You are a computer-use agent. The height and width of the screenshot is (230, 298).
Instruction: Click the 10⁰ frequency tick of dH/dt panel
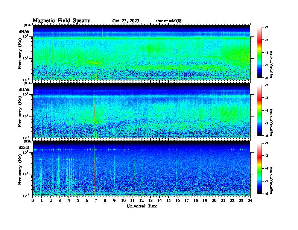[x=26, y=58]
